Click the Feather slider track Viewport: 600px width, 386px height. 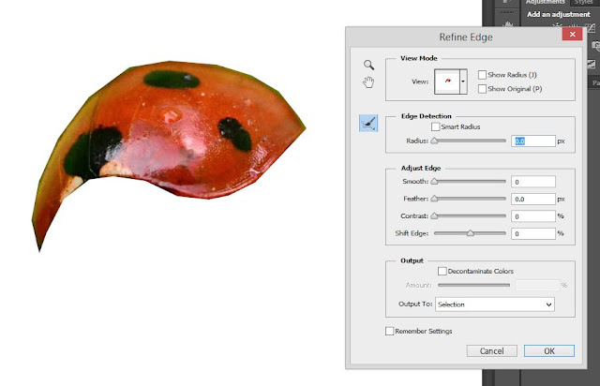(470, 199)
